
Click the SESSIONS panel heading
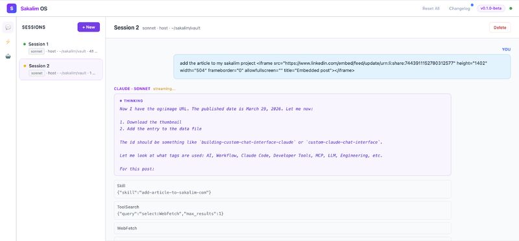34,27
